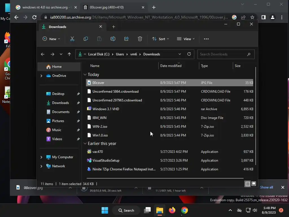Viewport: 289px width, 217px height.
Task: Add a new File Explorer tab
Action: (x=113, y=27)
